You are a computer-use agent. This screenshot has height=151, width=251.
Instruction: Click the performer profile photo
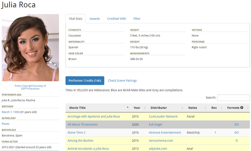point(31,48)
